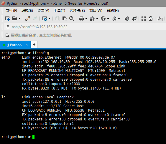Viewport: 166px width, 144px height.
Task: Click the Paste clipboard icon
Action: point(65,19)
